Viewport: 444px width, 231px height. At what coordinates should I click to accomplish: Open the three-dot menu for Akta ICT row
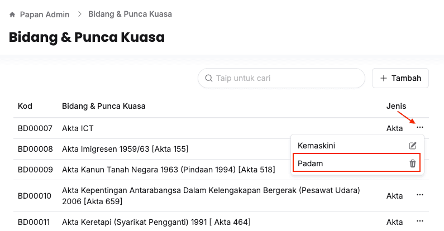pos(420,128)
